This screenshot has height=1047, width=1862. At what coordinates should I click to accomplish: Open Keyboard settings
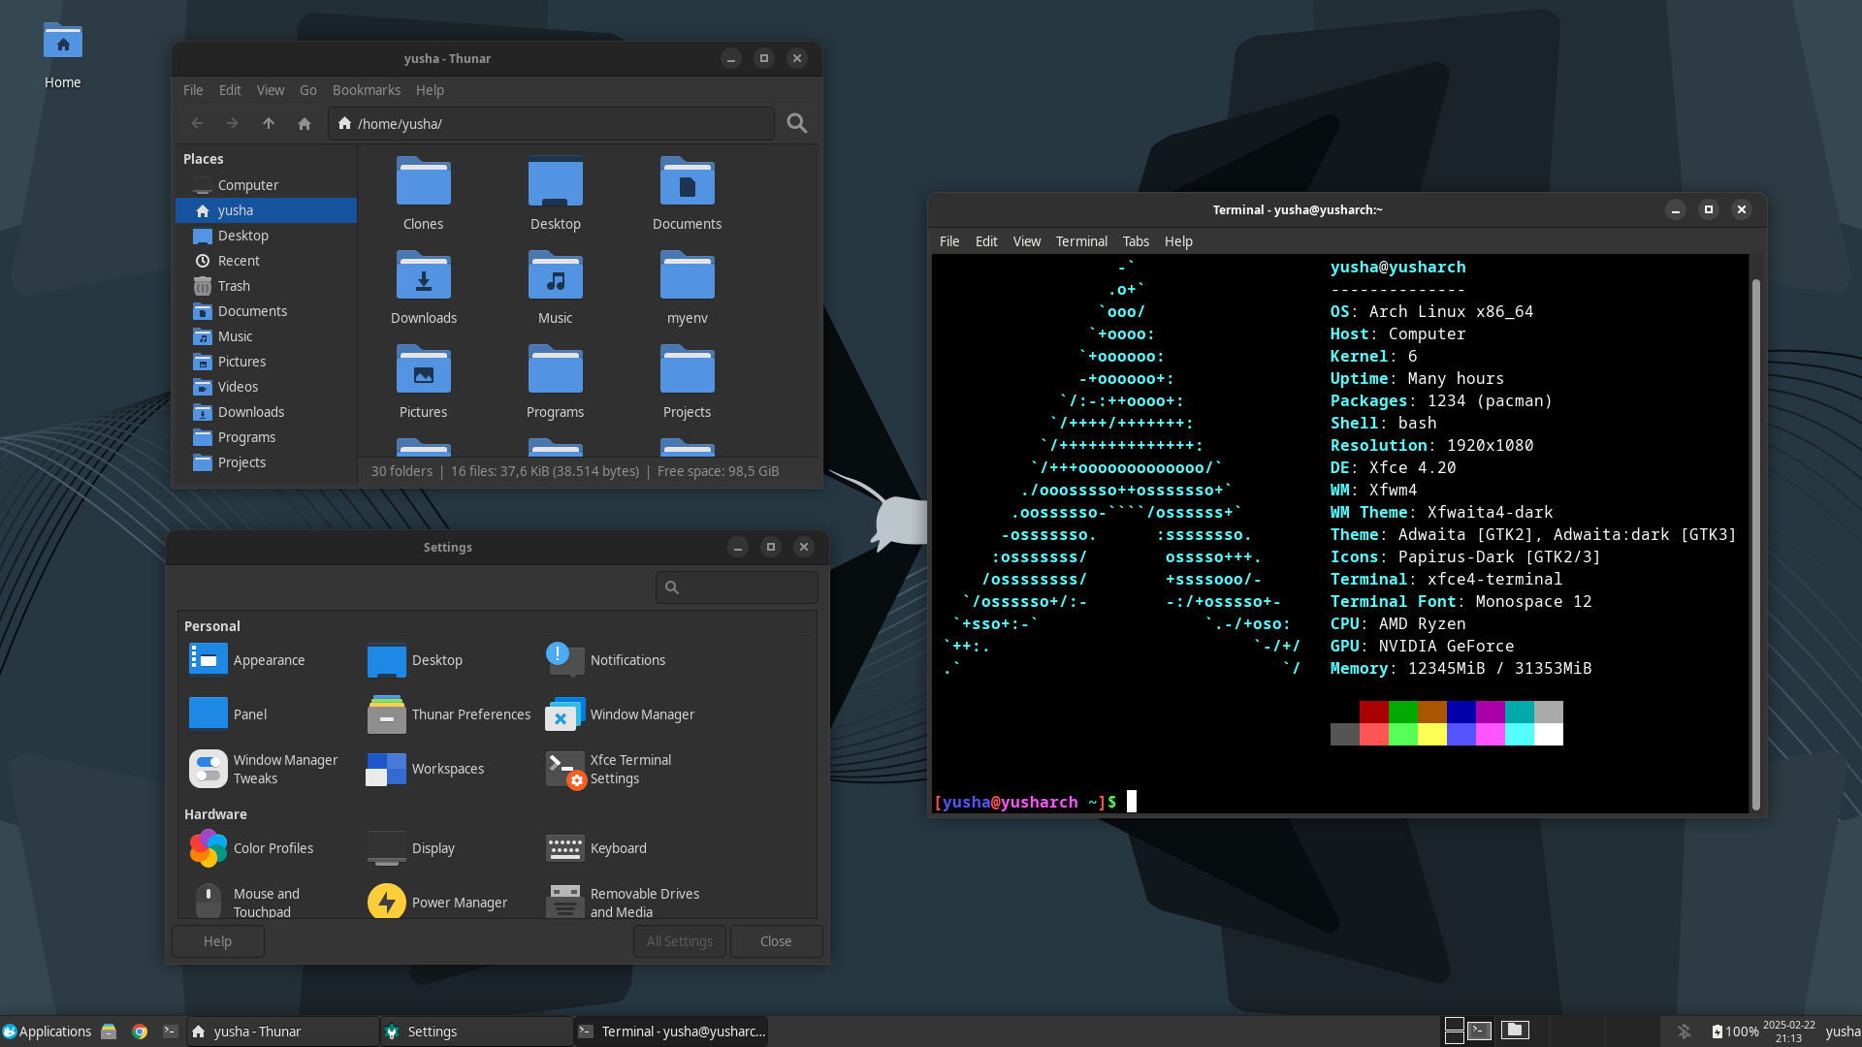(596, 848)
